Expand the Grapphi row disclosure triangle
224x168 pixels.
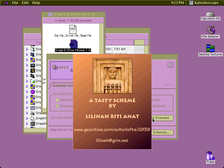27,123
